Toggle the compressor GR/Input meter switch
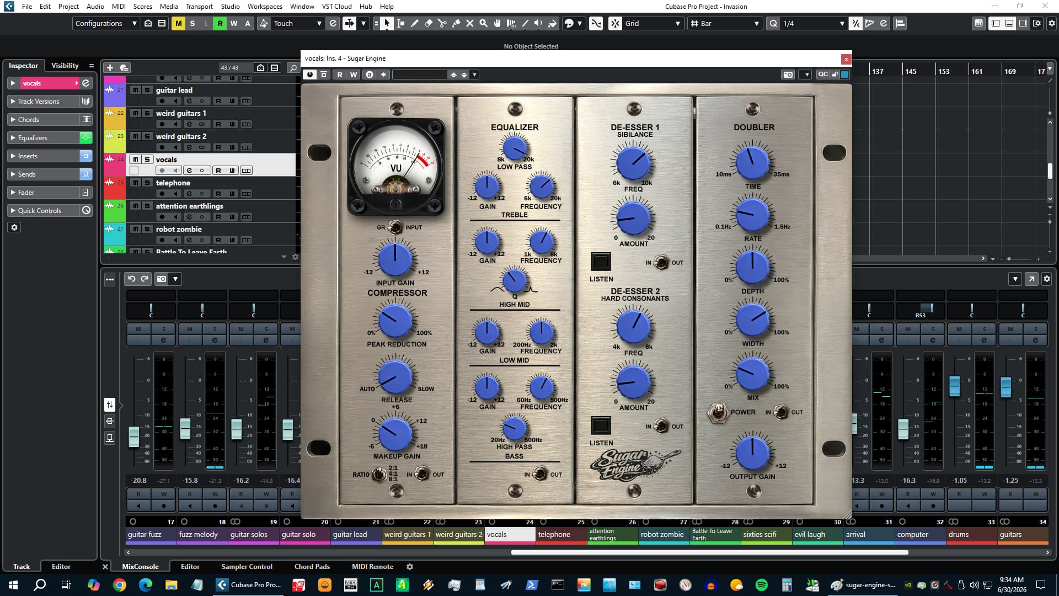 coord(395,227)
